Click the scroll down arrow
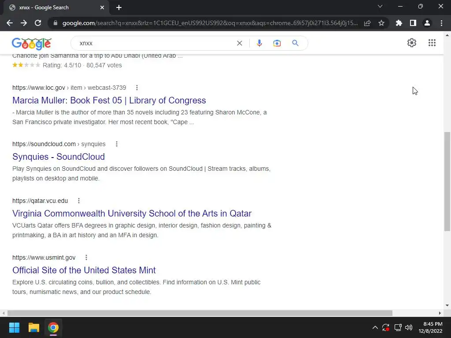 tap(447, 305)
